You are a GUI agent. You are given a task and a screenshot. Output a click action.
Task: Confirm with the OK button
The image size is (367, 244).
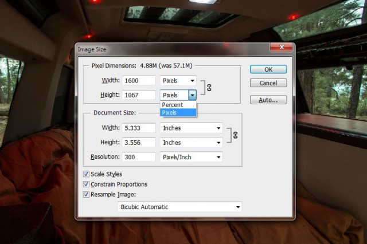click(x=268, y=69)
